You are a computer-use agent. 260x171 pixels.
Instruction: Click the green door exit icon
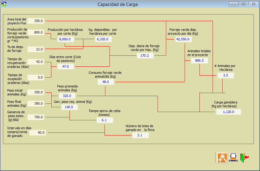tap(244, 158)
